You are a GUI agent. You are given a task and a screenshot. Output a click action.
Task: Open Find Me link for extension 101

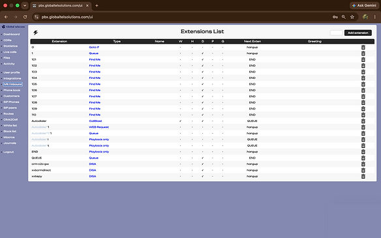95,59
